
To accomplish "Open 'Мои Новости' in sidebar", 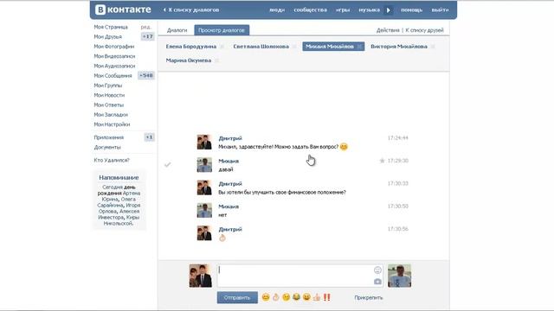I will (x=109, y=95).
